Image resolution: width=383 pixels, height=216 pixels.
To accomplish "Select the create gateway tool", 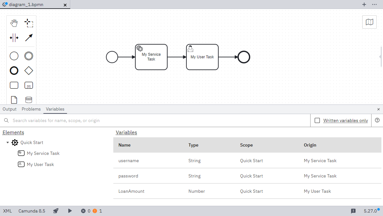I will click(29, 70).
